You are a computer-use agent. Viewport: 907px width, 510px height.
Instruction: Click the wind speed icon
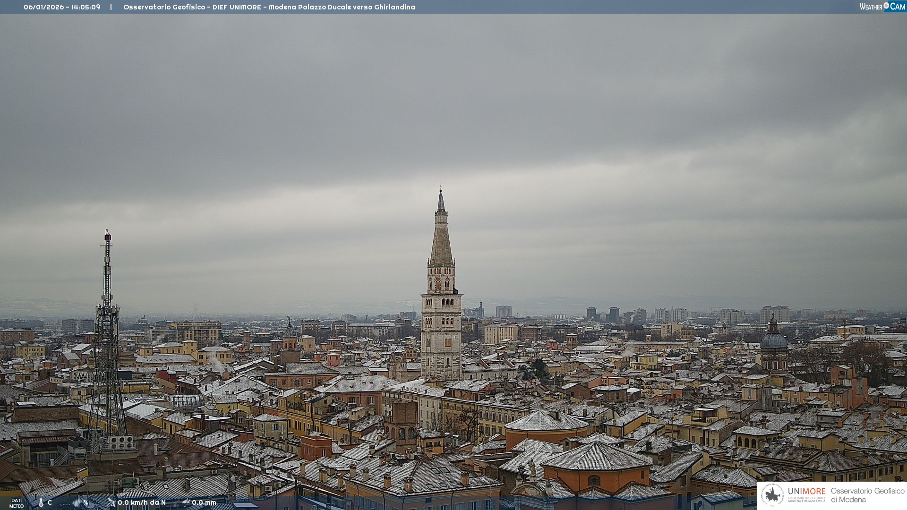[111, 502]
